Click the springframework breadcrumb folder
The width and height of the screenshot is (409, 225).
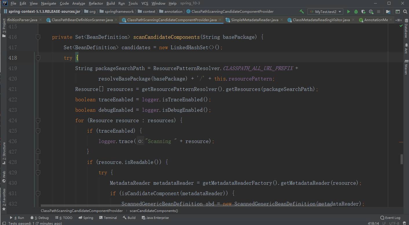(x=117, y=12)
